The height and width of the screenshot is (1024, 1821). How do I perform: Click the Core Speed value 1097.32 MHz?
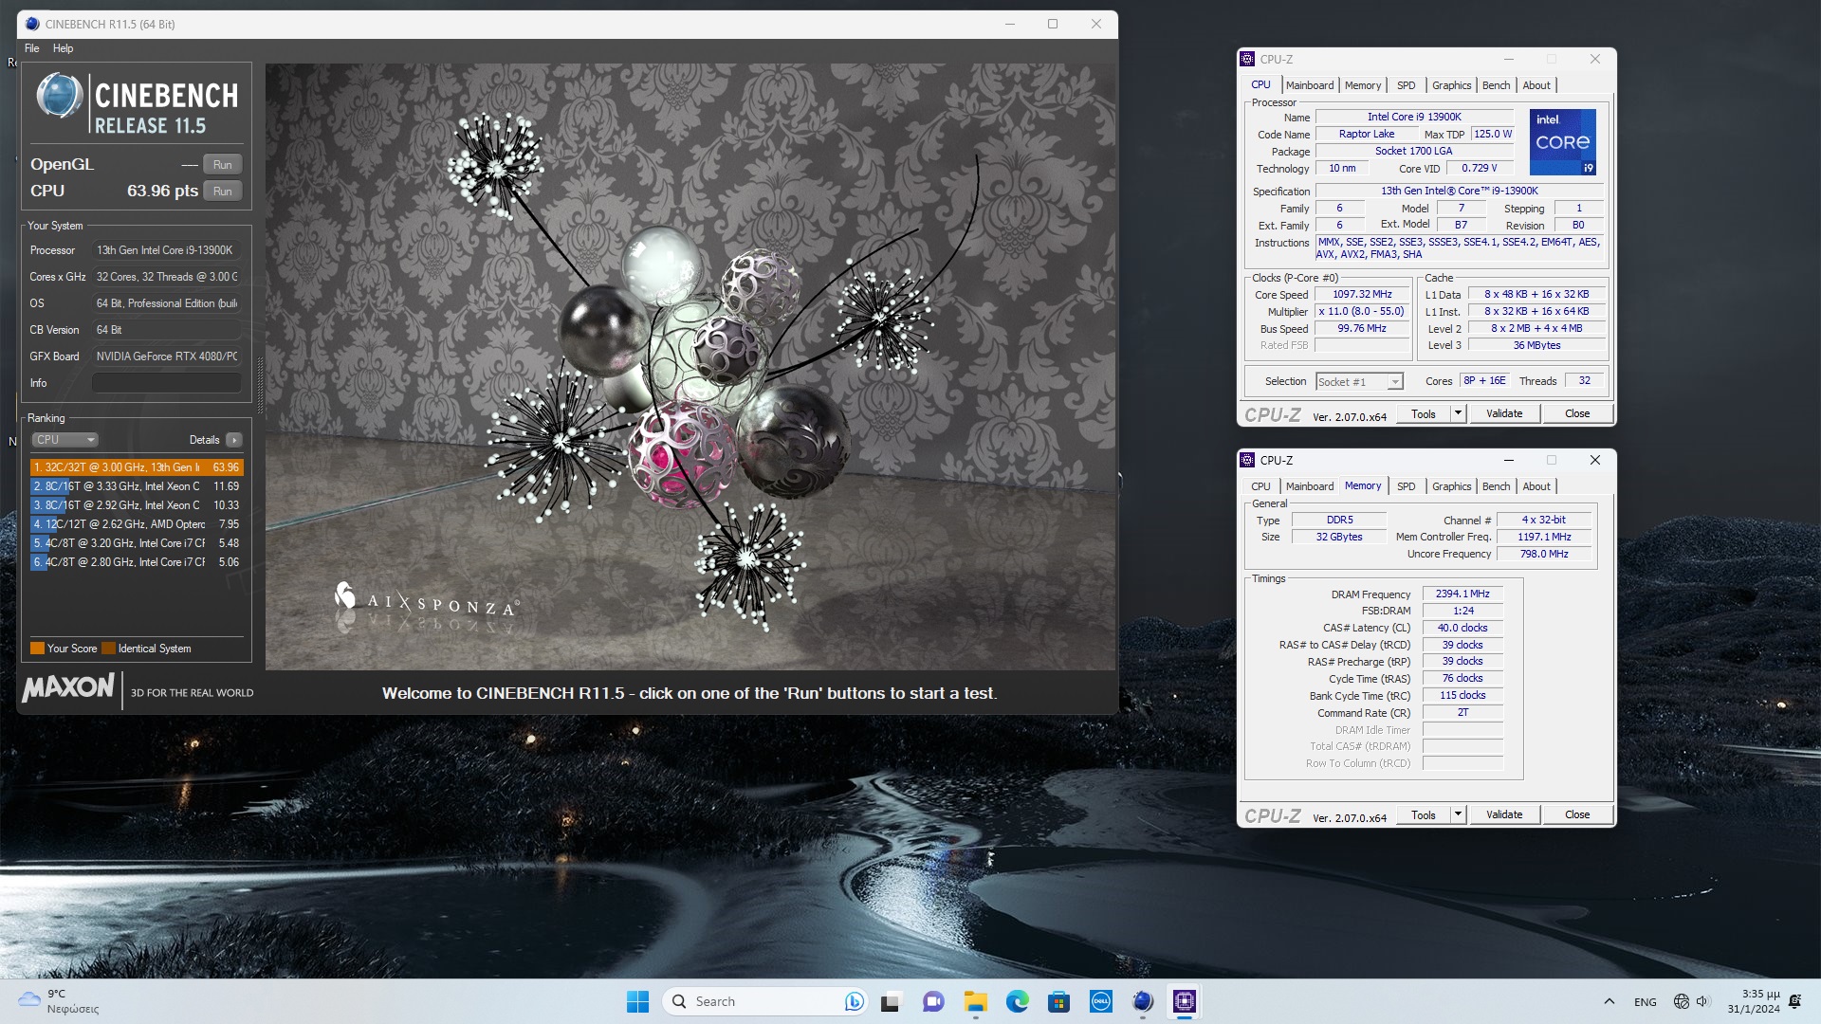[x=1362, y=294]
